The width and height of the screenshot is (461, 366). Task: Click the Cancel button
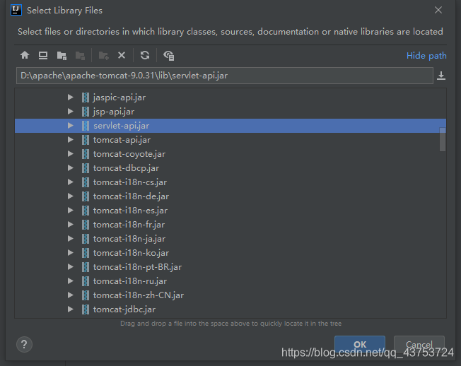point(419,344)
